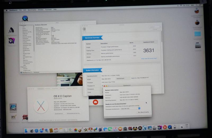The height and width of the screenshot is (138, 212).
Task: Open the Window menu
Action: (x=41, y=10)
